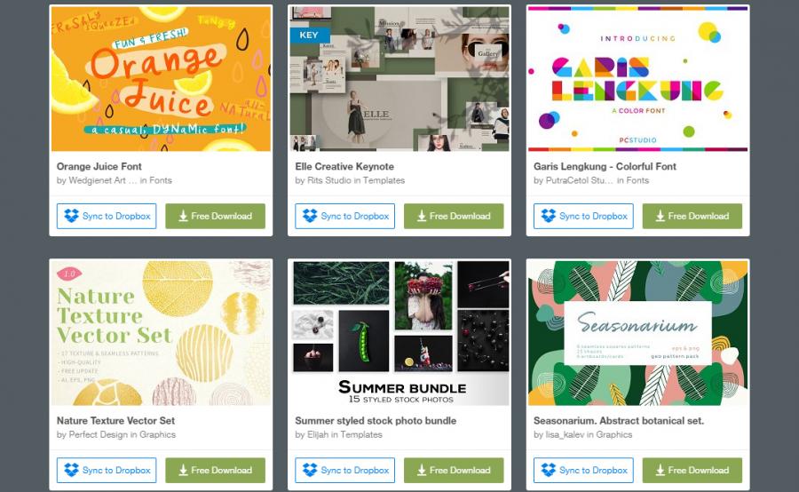The width and height of the screenshot is (799, 492).
Task: Free Download the Garis Lengkung font
Action: click(692, 216)
